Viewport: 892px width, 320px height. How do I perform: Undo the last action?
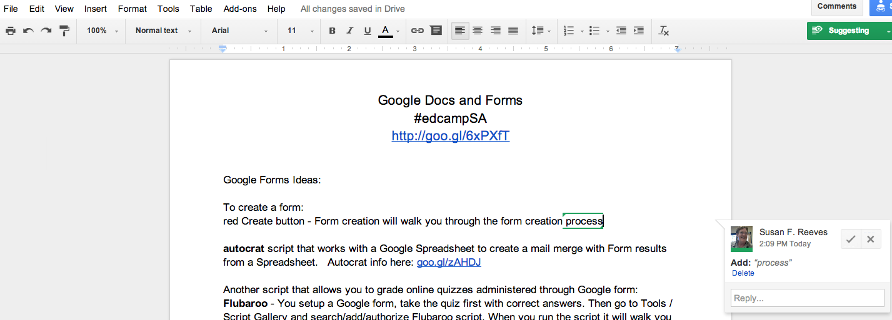click(x=28, y=31)
